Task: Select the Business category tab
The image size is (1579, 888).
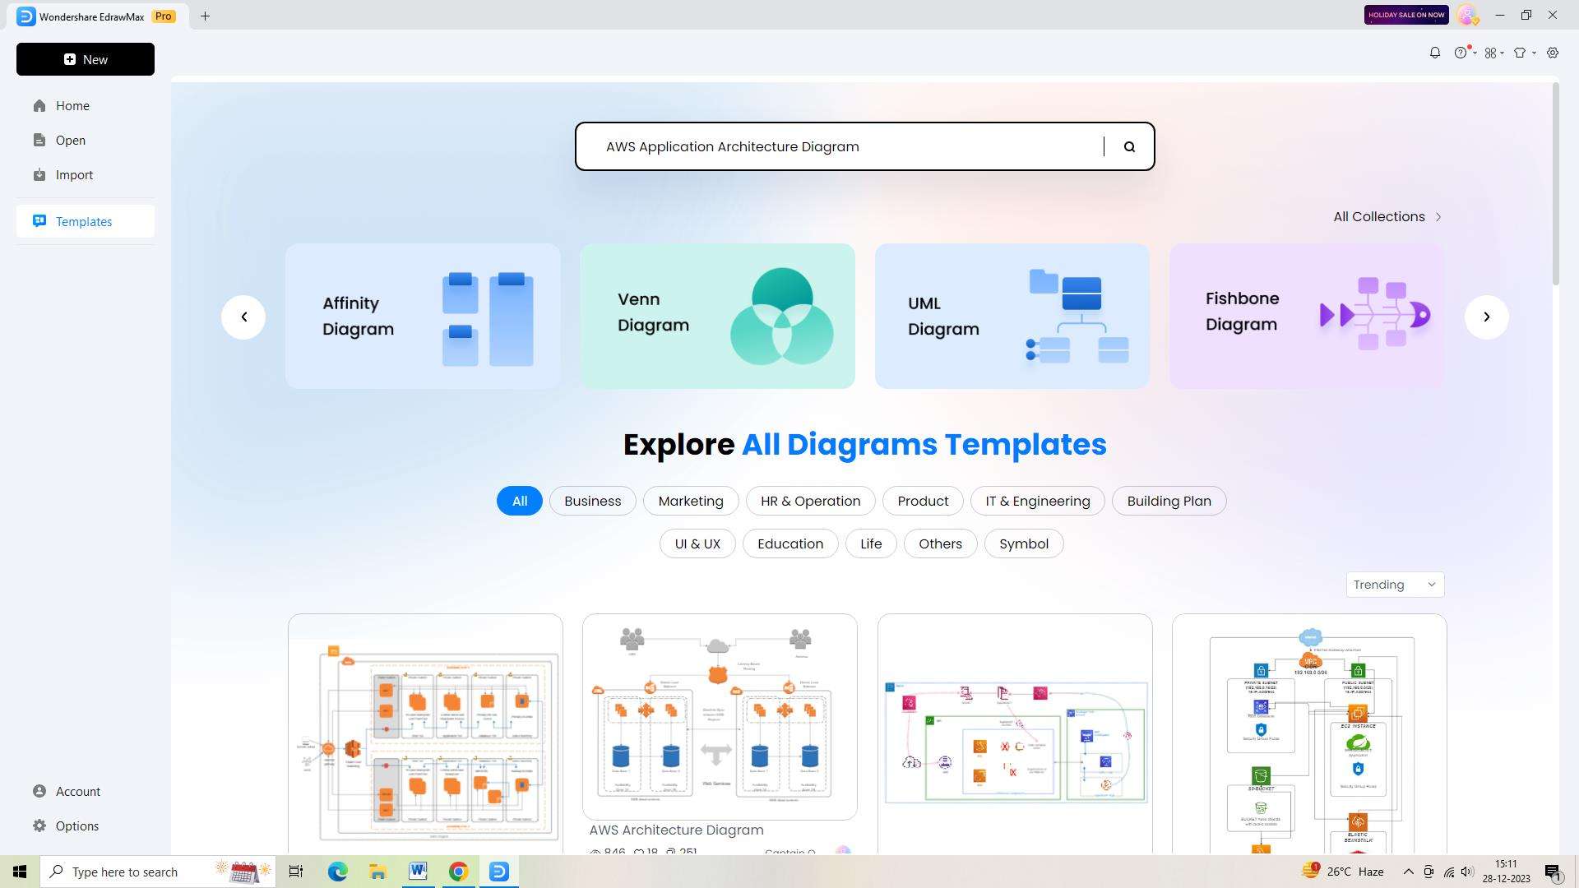Action: click(592, 500)
